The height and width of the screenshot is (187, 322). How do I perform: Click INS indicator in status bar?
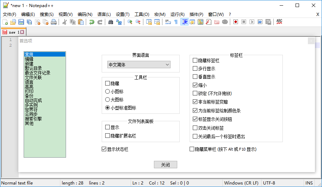pyautogui.click(x=309, y=183)
